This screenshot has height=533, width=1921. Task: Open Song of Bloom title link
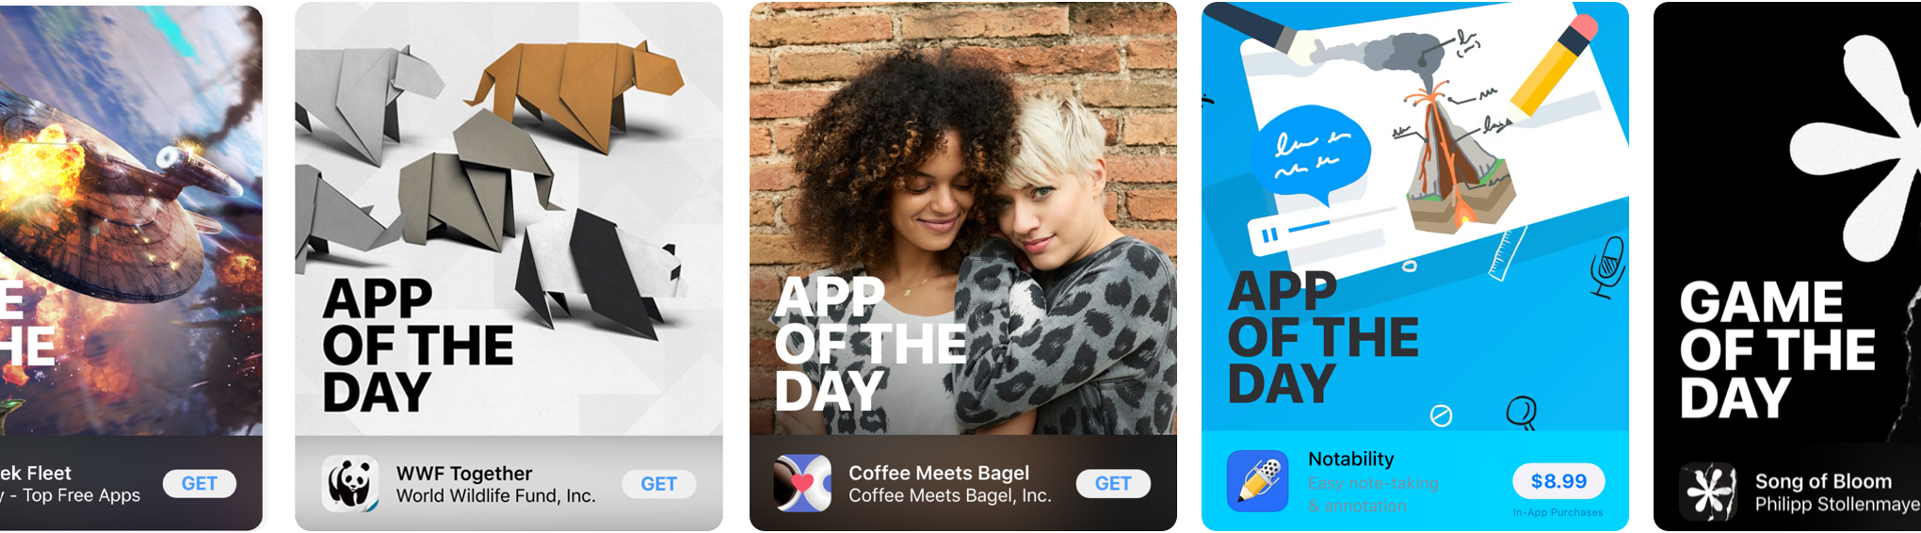[x=1823, y=481]
